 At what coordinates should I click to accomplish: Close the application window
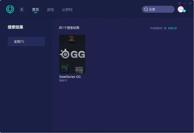point(190,3)
